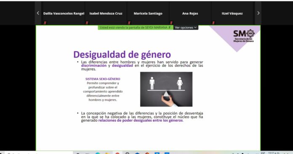The image size is (293, 154).
Task: Click the green SEYDI MARIANA screen-share banner
Action: point(136,28)
